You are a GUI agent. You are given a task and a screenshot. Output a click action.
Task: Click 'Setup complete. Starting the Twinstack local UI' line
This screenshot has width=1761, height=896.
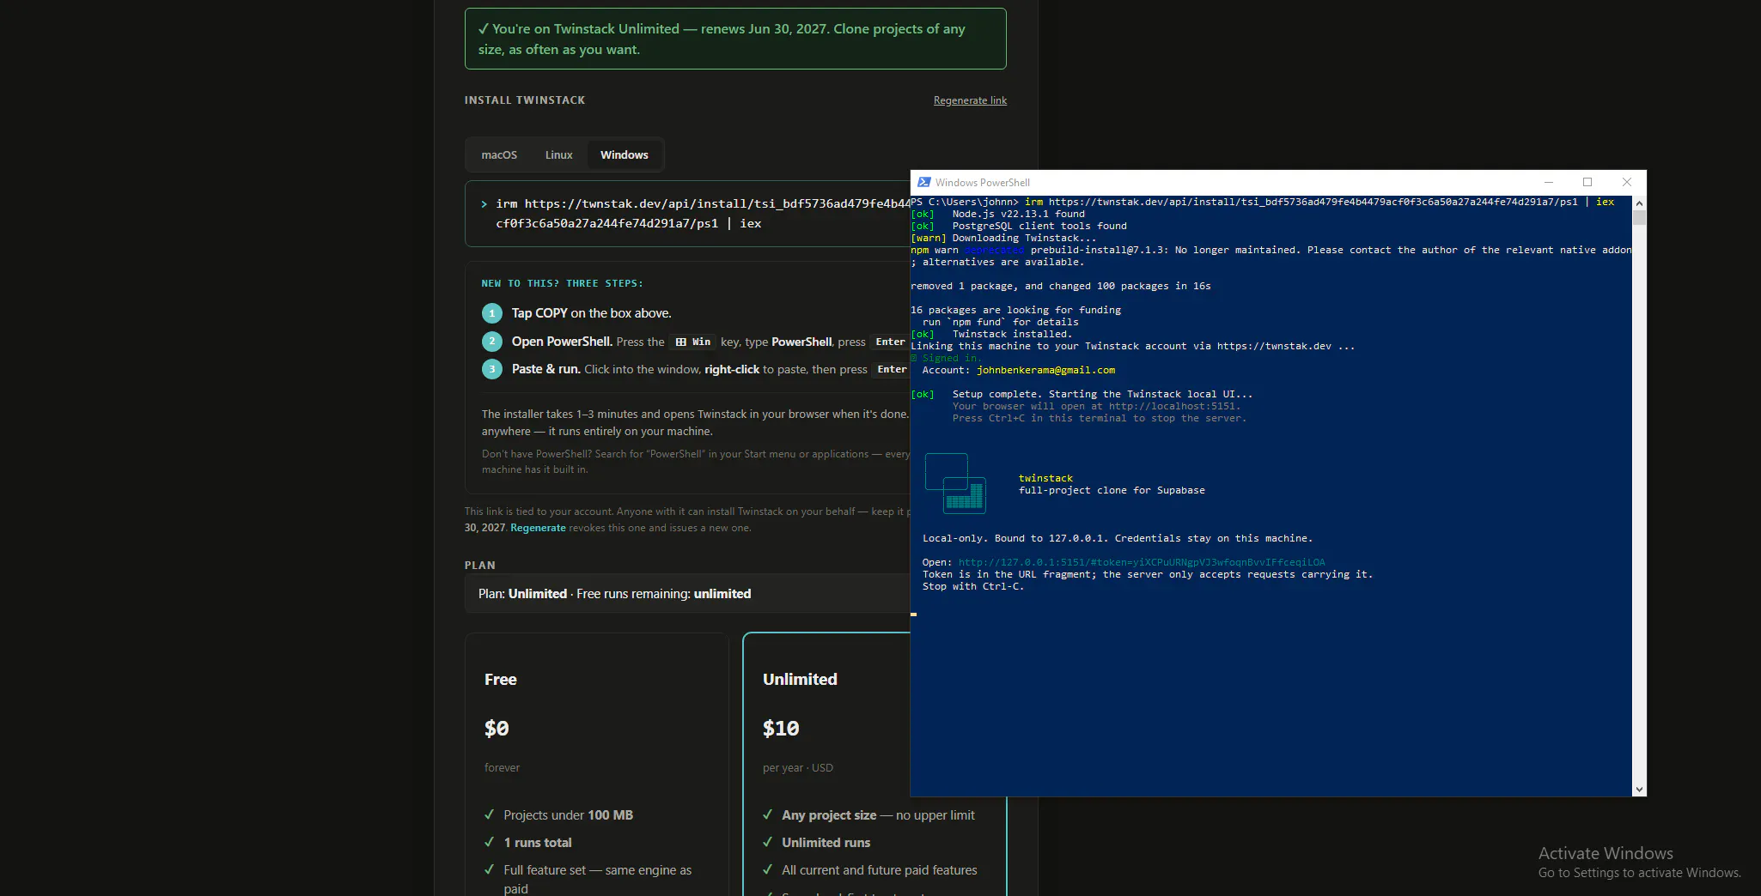1102,395
